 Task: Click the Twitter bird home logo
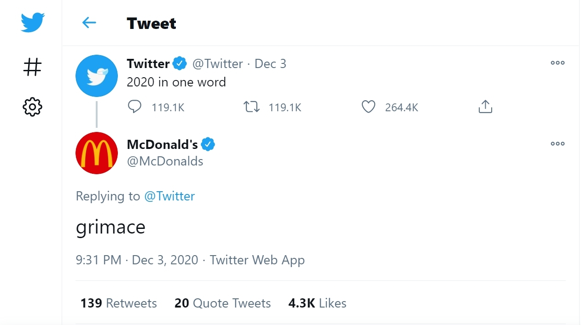coord(32,23)
